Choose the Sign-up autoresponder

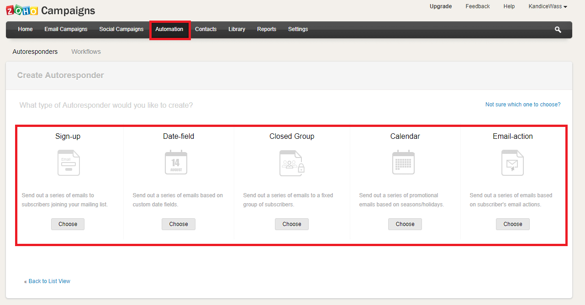68,224
